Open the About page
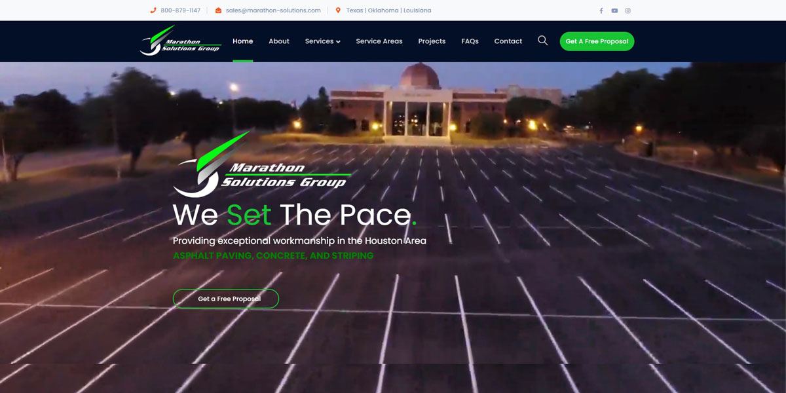Image resolution: width=786 pixels, height=393 pixels. pyautogui.click(x=279, y=41)
